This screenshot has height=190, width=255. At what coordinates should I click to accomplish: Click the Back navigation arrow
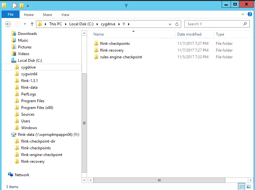(x=8, y=24)
